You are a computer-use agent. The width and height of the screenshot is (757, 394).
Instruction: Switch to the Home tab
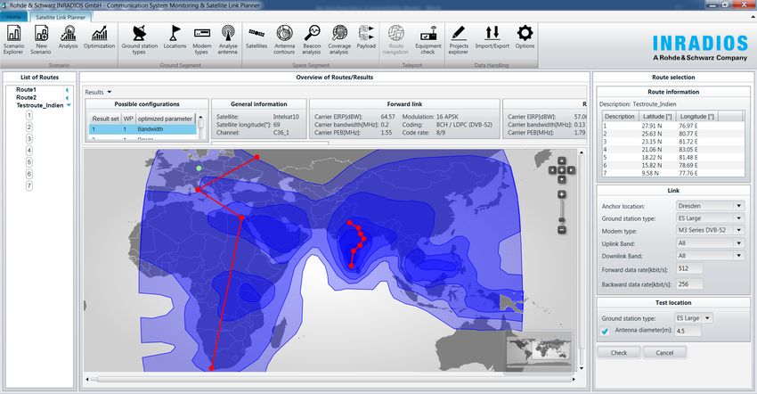[x=13, y=17]
